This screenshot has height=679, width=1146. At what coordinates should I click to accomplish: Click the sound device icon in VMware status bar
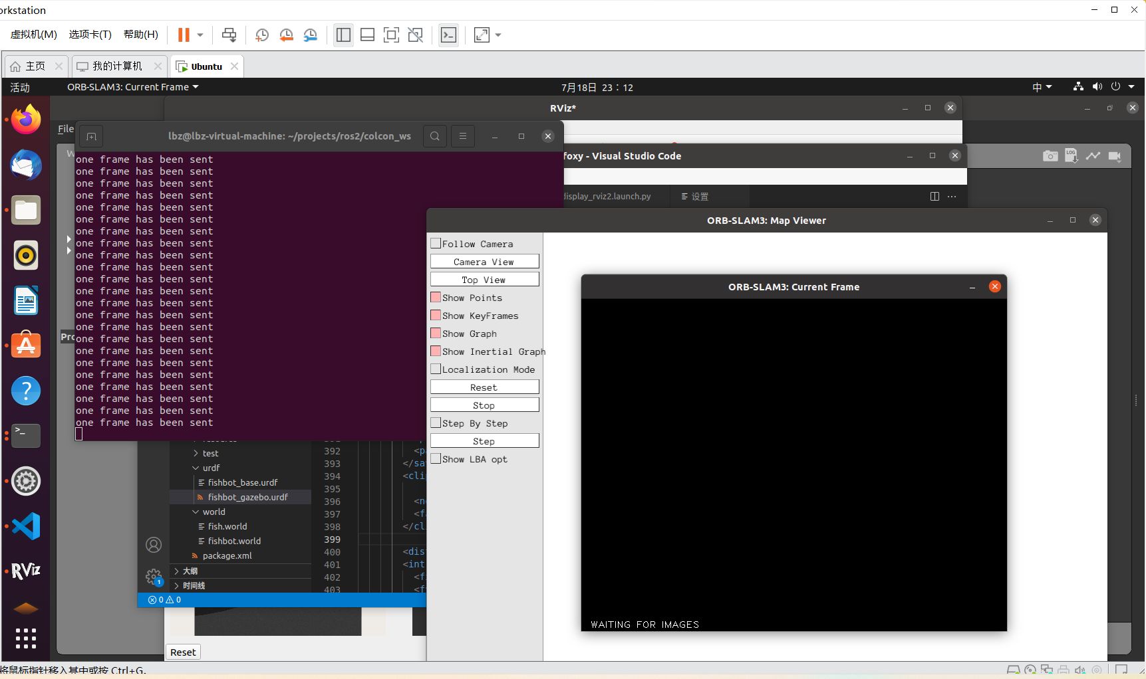pyautogui.click(x=1080, y=670)
